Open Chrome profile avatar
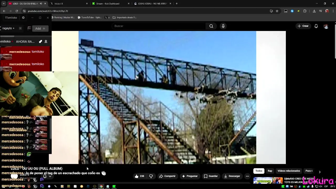Screen dimensions: 336x189 click(x=327, y=11)
